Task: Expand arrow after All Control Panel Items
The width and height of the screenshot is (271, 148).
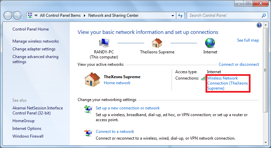Action: [x=85, y=15]
